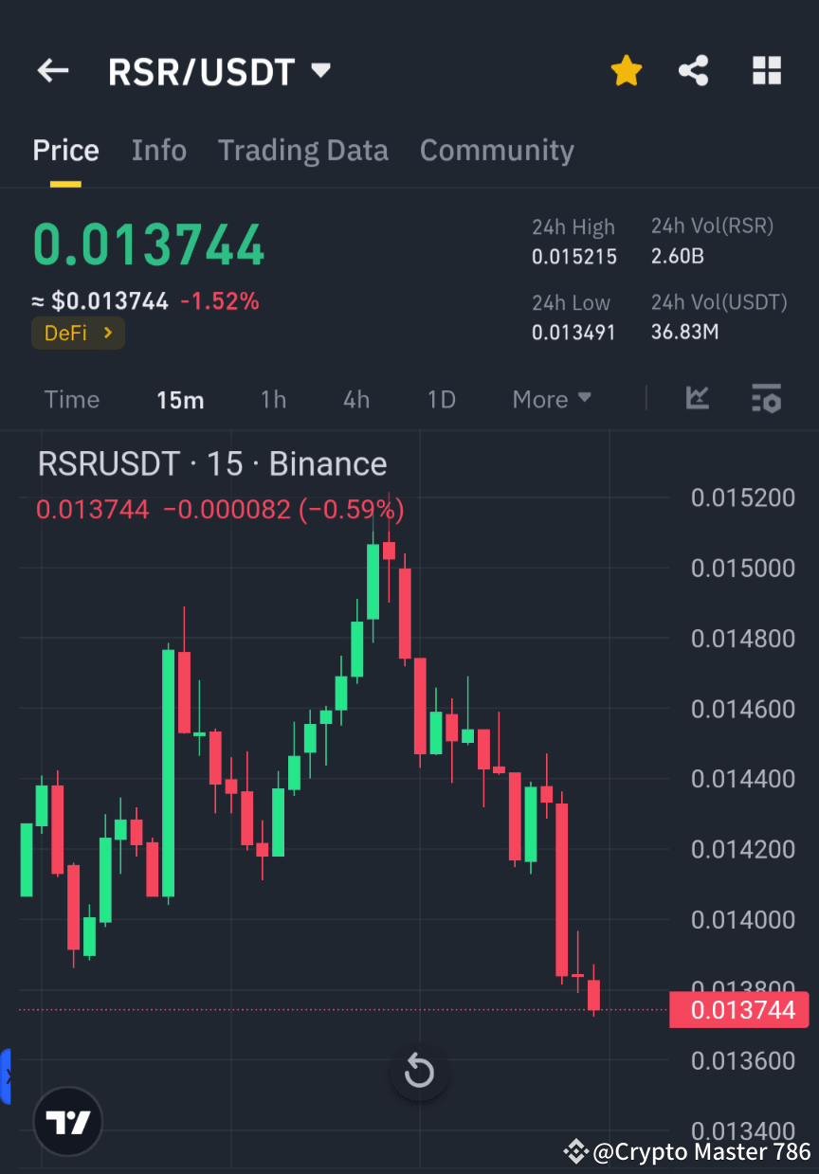Screen dimensions: 819x1174
Task: Click the TradingView logo
Action: click(x=66, y=1121)
